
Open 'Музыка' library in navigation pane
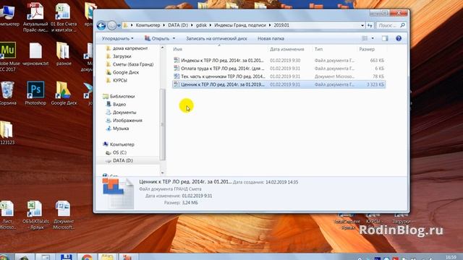point(117,129)
